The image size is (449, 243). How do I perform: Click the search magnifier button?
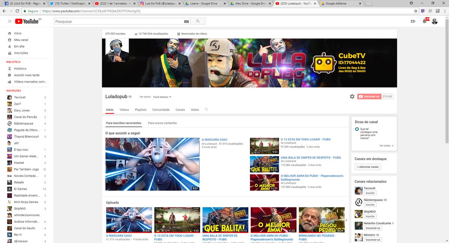pos(198,21)
